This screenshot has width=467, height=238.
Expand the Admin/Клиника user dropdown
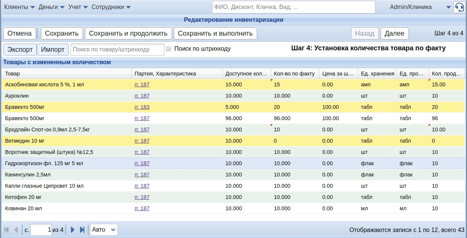pyautogui.click(x=448, y=7)
